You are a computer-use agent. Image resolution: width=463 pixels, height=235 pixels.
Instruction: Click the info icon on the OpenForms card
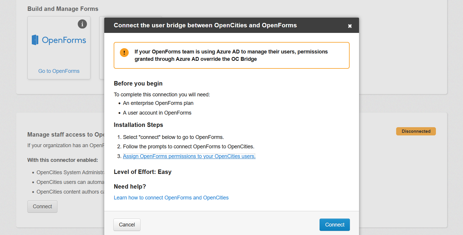82,24
